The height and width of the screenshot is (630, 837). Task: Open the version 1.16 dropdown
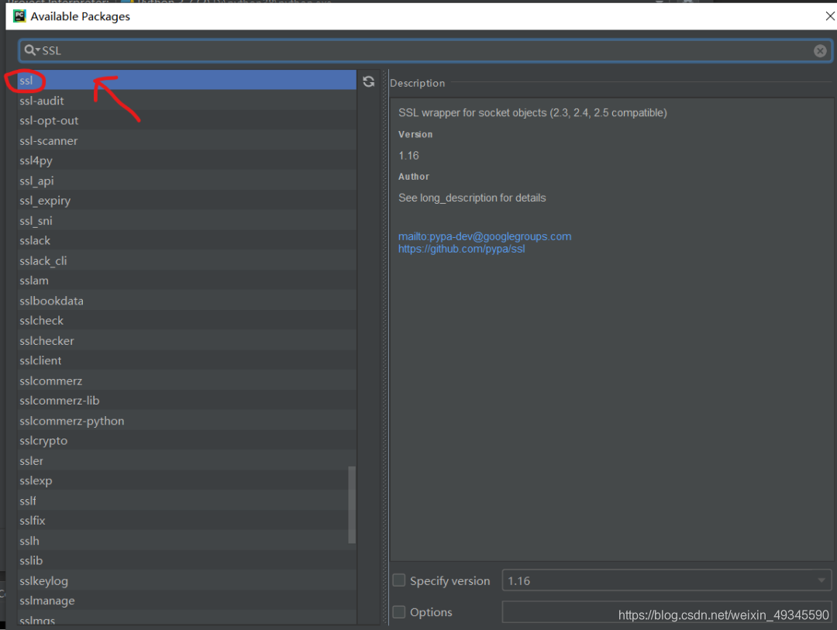point(666,580)
